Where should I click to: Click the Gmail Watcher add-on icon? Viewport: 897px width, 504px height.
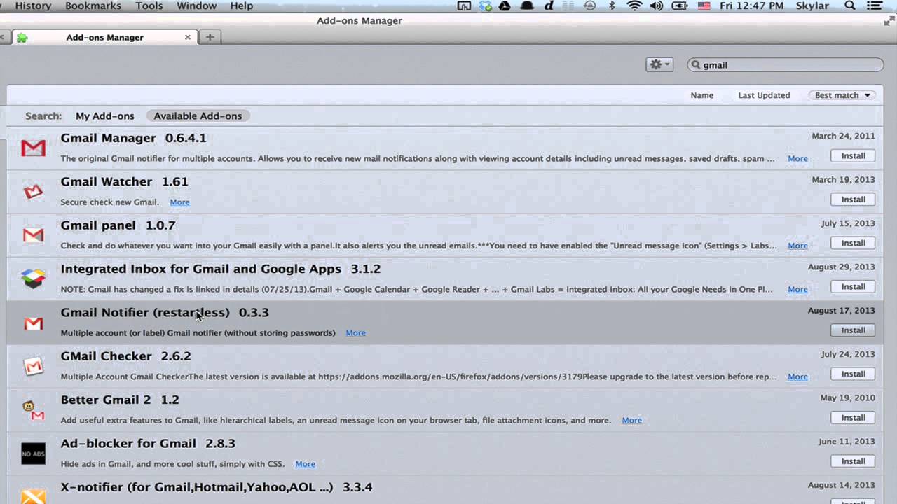coord(33,191)
